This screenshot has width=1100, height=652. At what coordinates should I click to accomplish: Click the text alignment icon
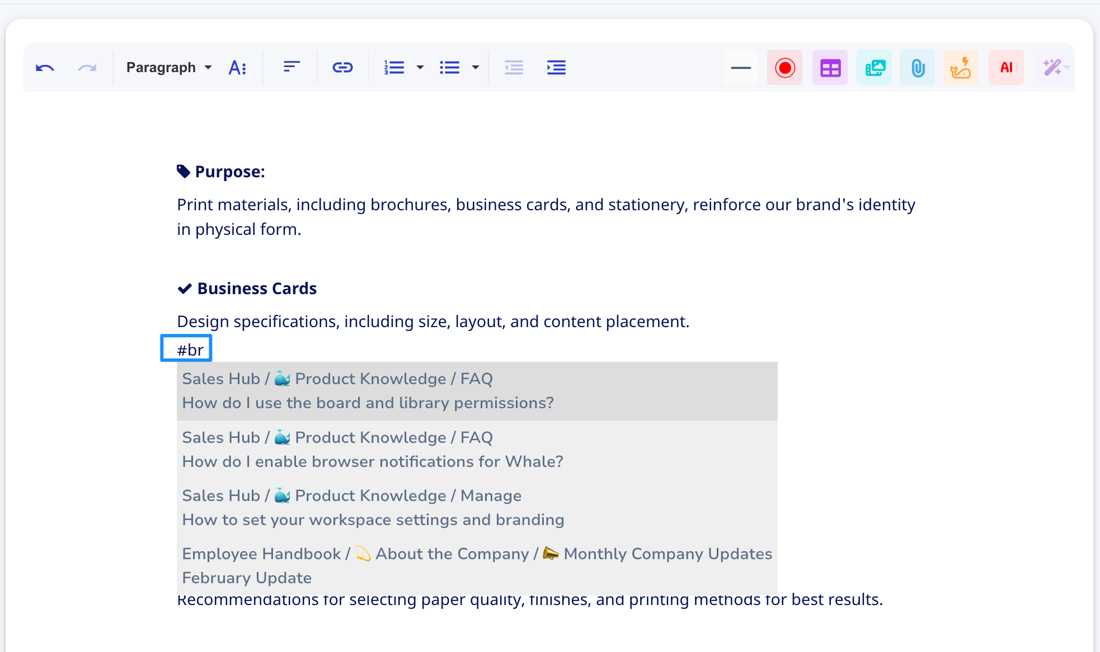(292, 68)
